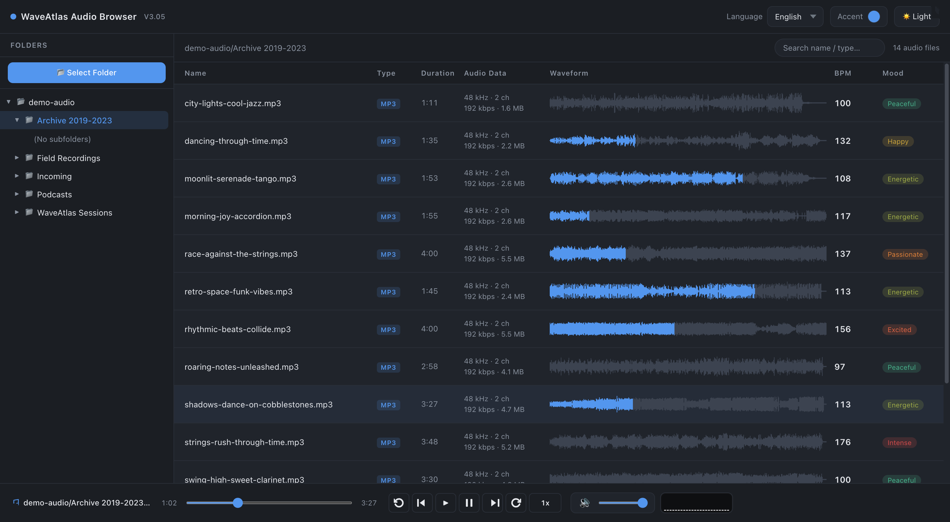Adjust the volume slider
The height and width of the screenshot is (522, 950).
tap(623, 503)
